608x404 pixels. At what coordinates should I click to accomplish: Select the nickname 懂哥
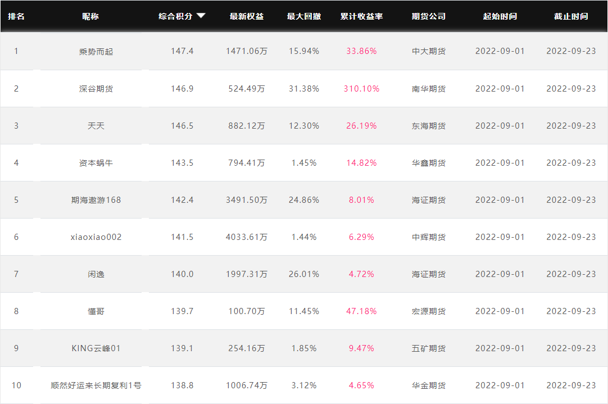click(96, 311)
